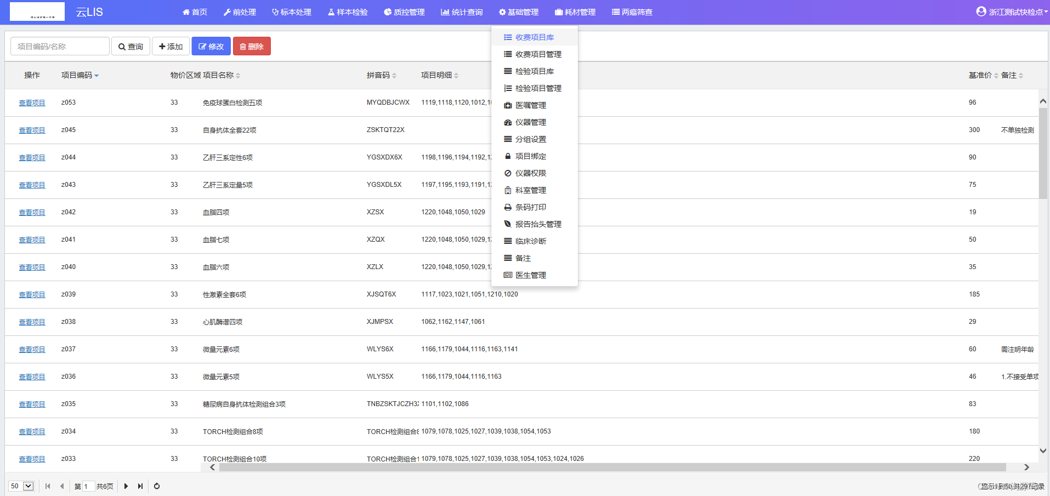
Task: Focus the 项目编码/名称 search field
Action: pos(60,47)
